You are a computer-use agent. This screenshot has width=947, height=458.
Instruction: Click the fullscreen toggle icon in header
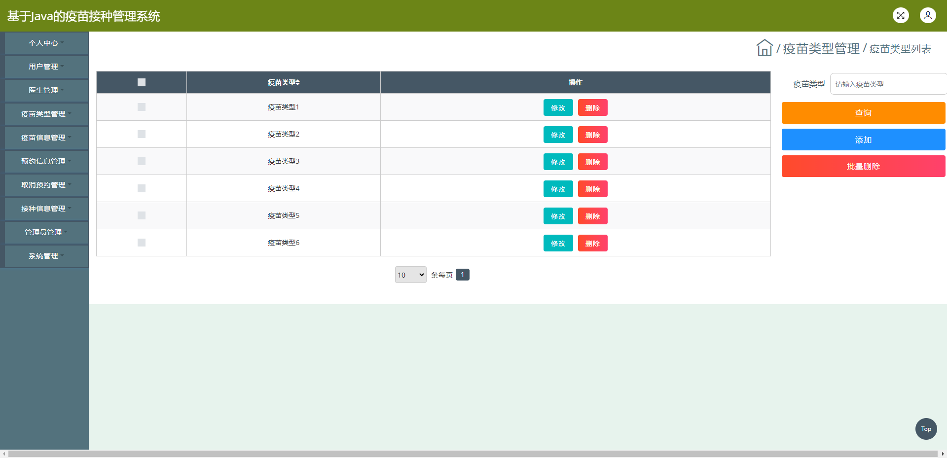901,15
